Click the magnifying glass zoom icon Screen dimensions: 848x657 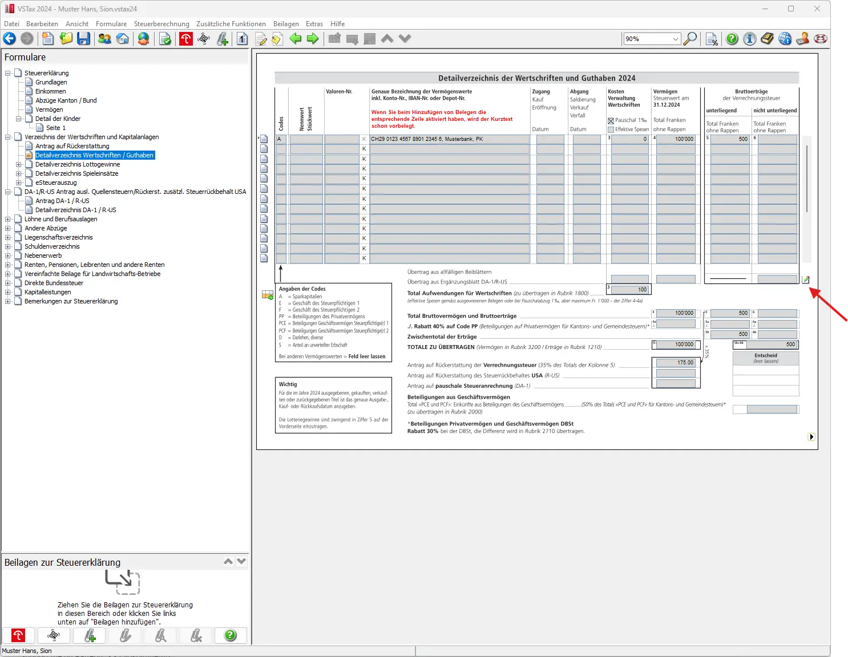[690, 39]
